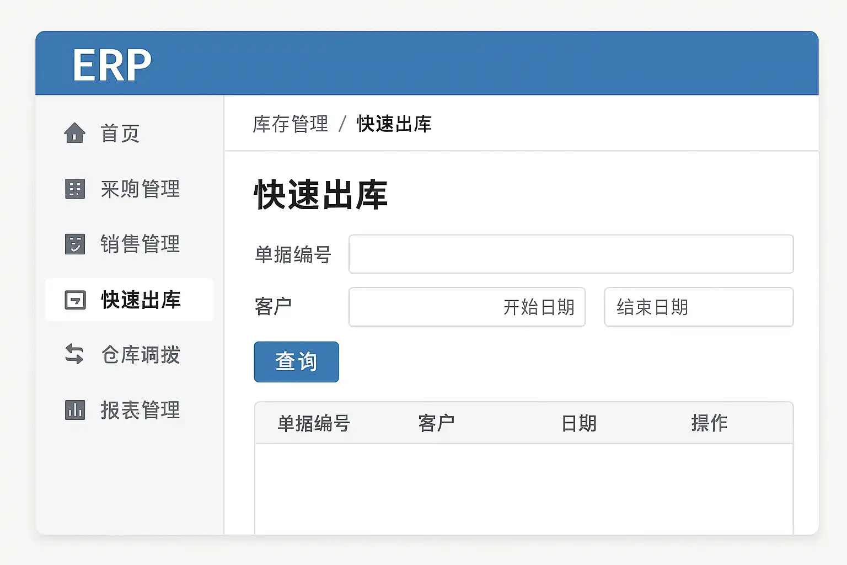The width and height of the screenshot is (847, 565).
Task: Click the purchase management grid icon
Action: [75, 189]
